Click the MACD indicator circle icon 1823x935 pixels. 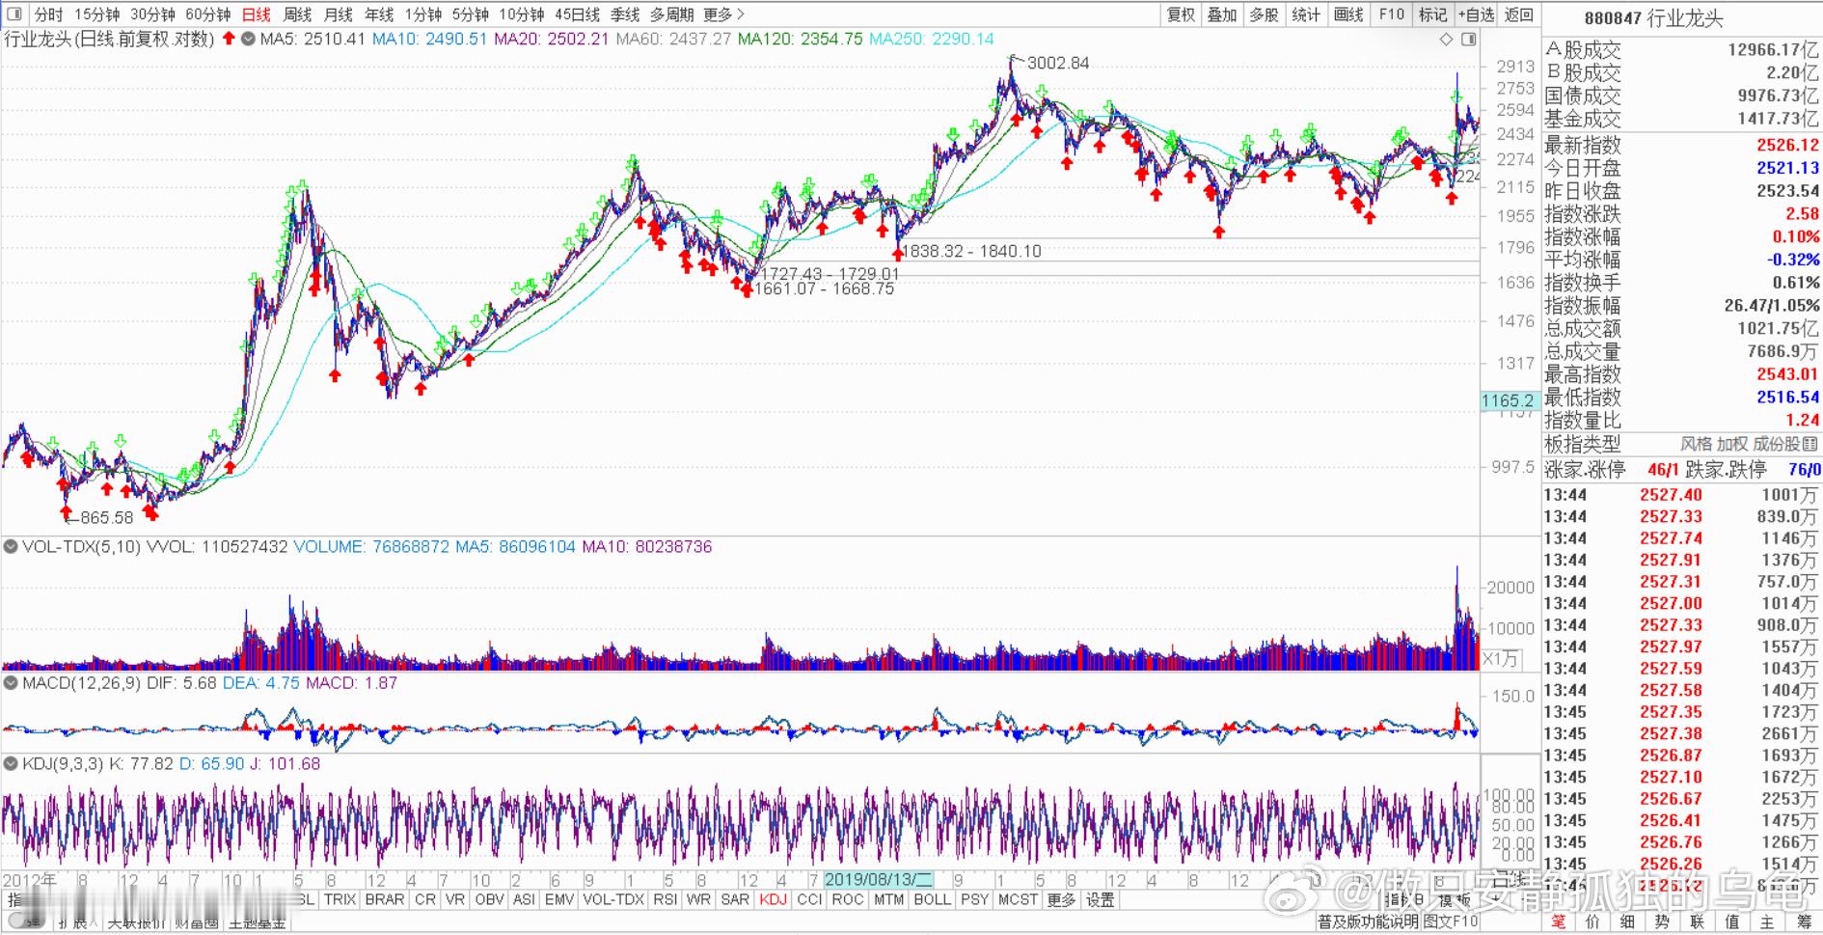(11, 682)
